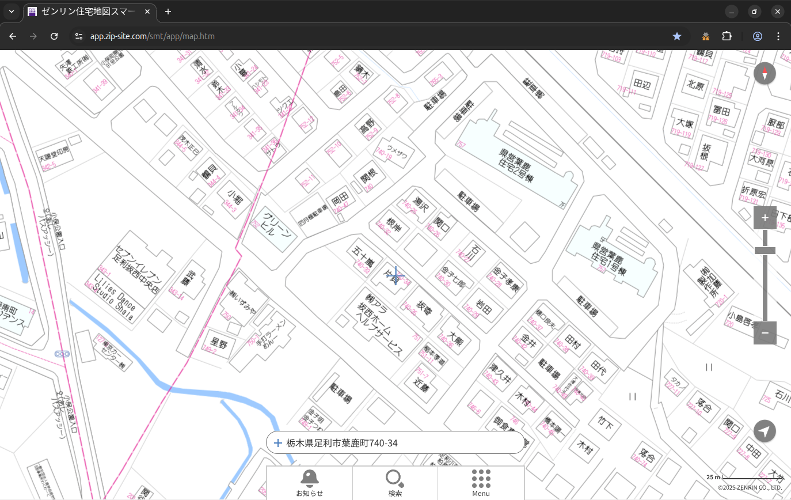
Task: Open the Menu grid icon
Action: [x=481, y=483]
